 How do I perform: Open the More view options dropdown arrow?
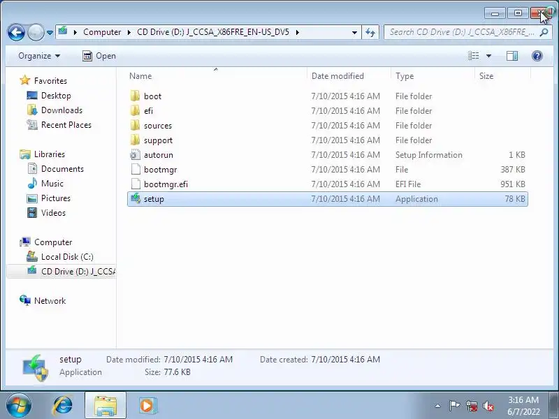click(x=488, y=56)
